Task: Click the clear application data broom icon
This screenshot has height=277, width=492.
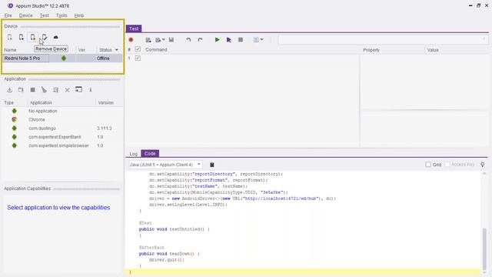Action: pyautogui.click(x=45, y=90)
